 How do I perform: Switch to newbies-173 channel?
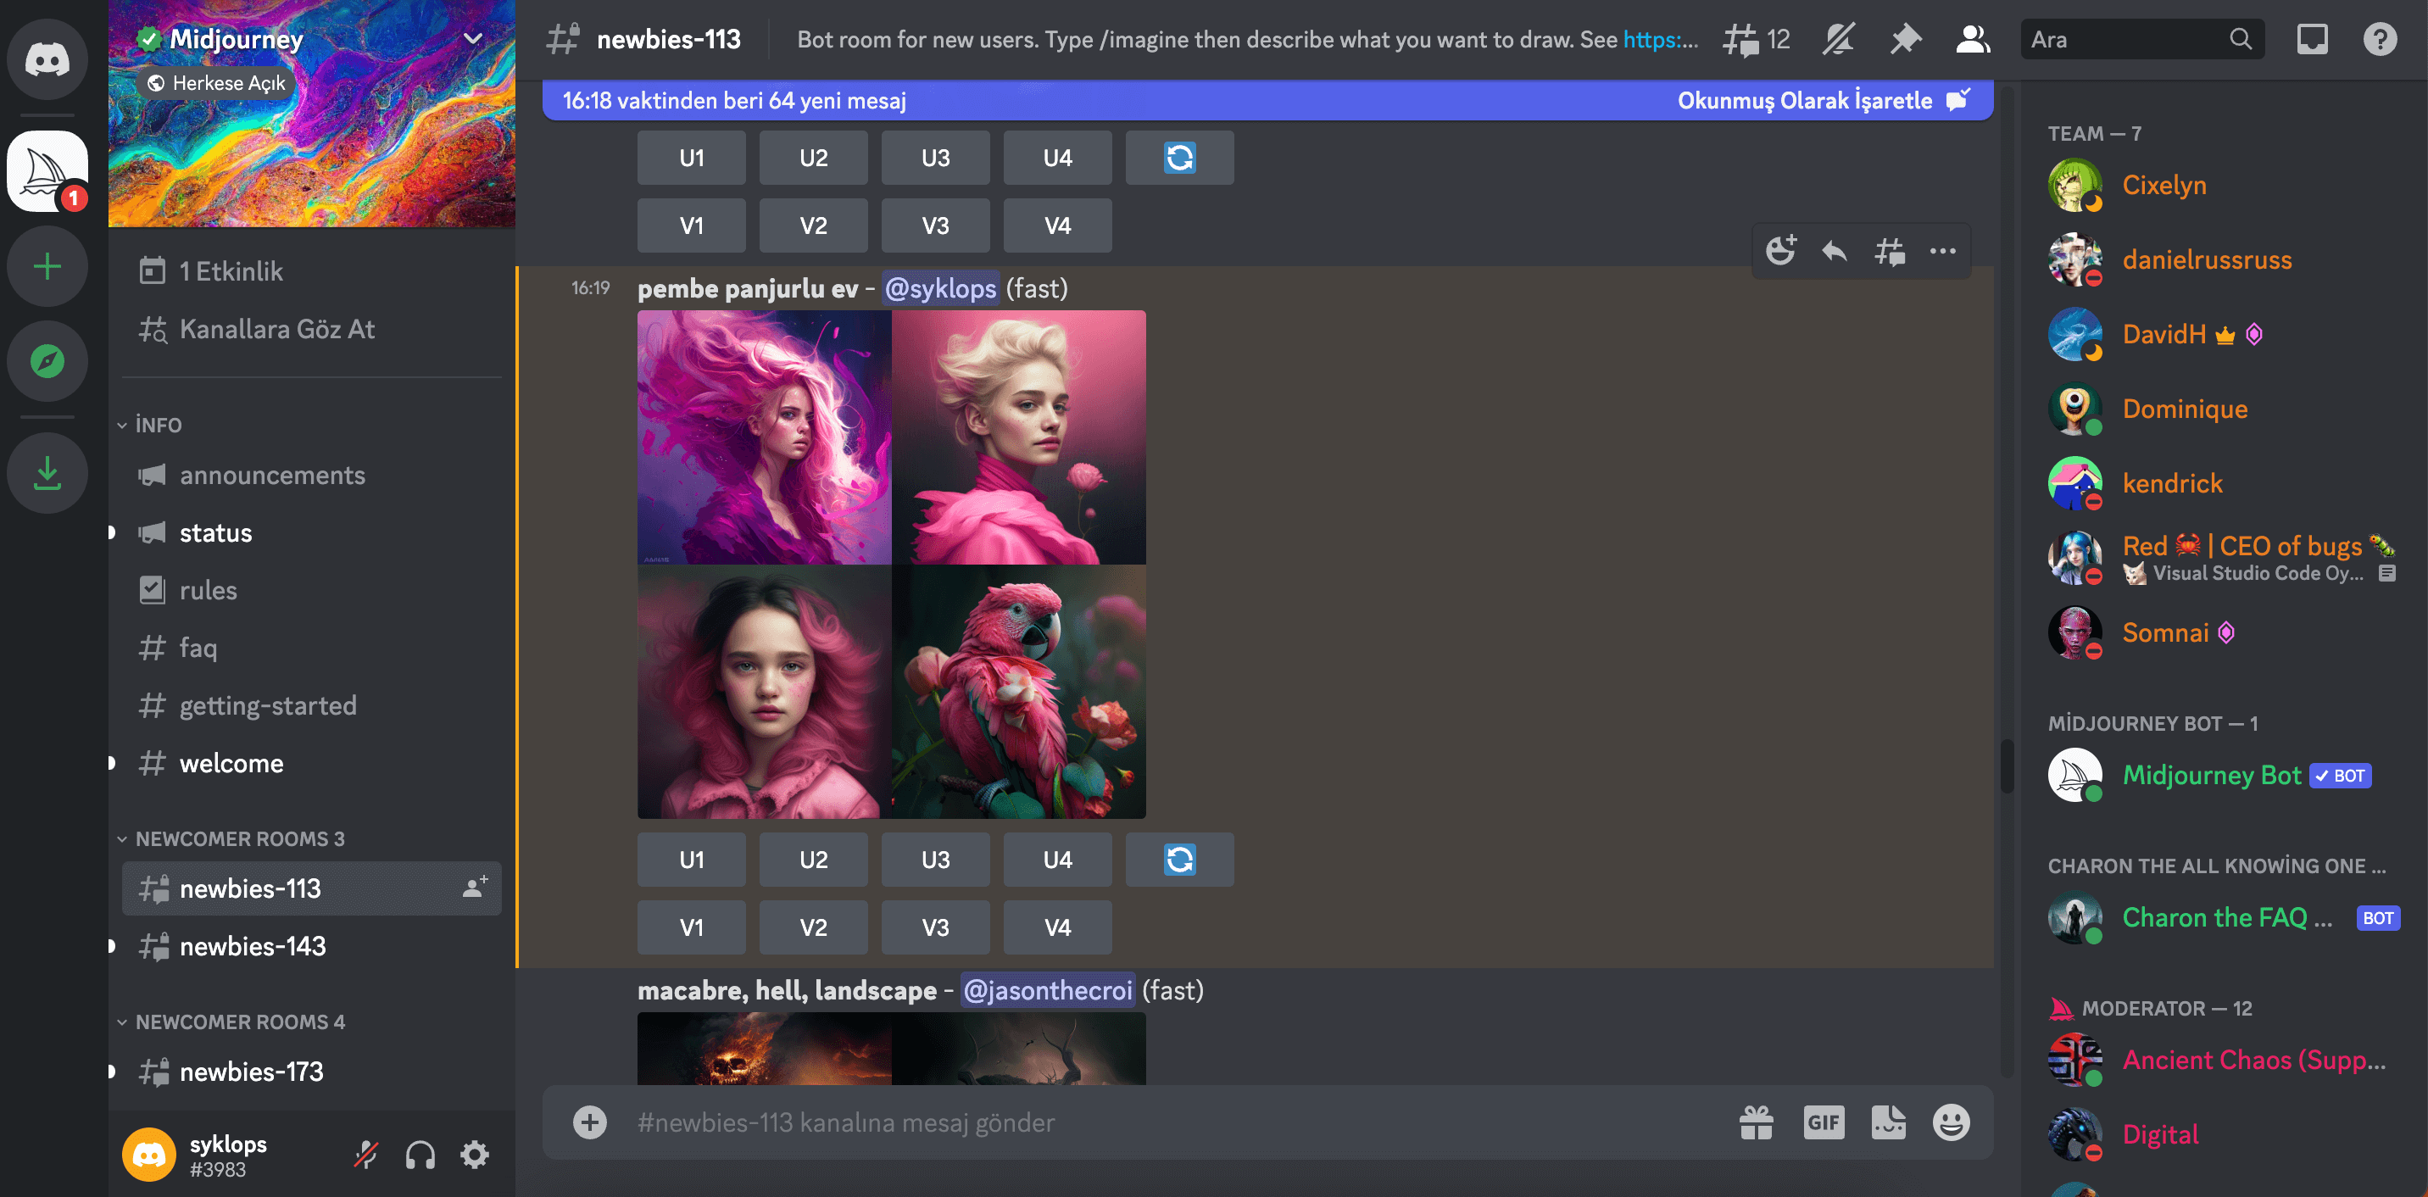pos(311,1071)
